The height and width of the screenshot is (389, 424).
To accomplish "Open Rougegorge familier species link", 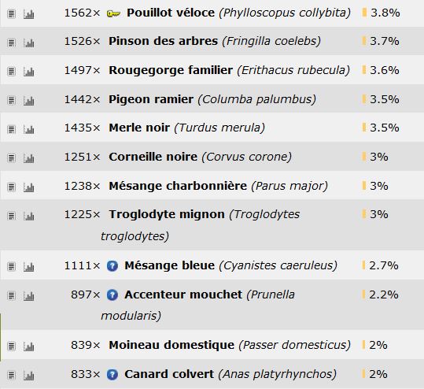I will 171,70.
